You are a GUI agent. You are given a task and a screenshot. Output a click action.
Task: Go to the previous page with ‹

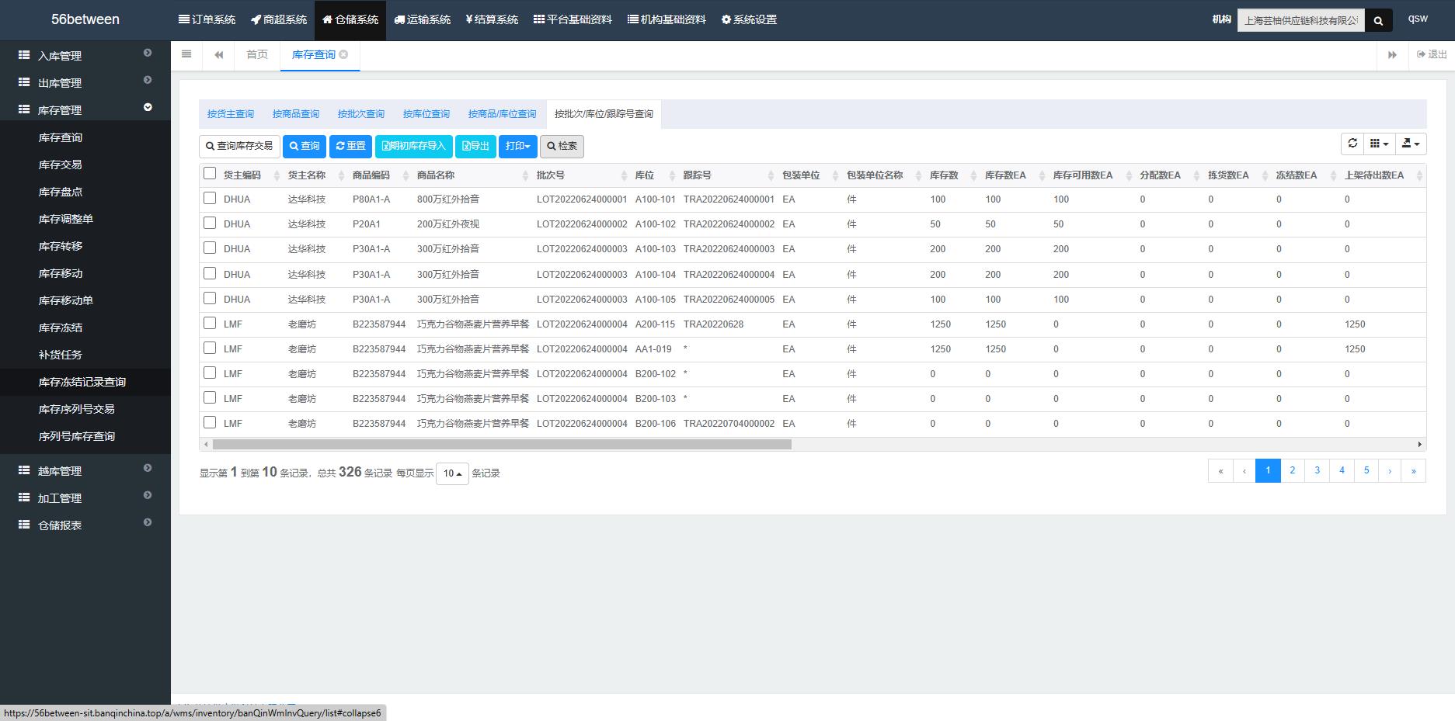pyautogui.click(x=1244, y=470)
